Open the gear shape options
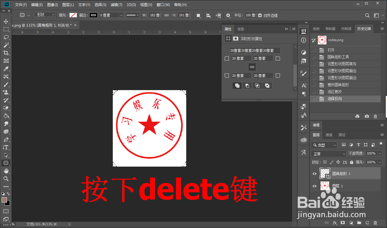This screenshot has width=387, height=228. [228, 15]
